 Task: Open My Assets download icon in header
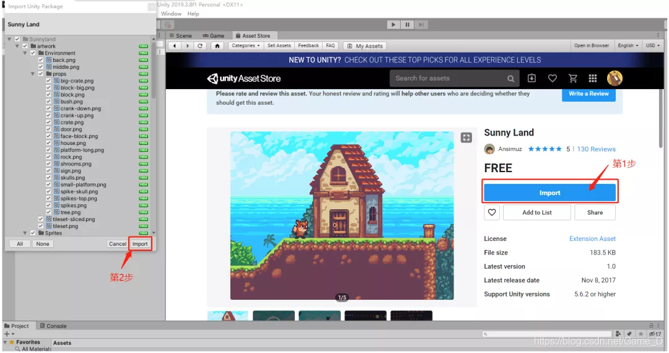531,78
